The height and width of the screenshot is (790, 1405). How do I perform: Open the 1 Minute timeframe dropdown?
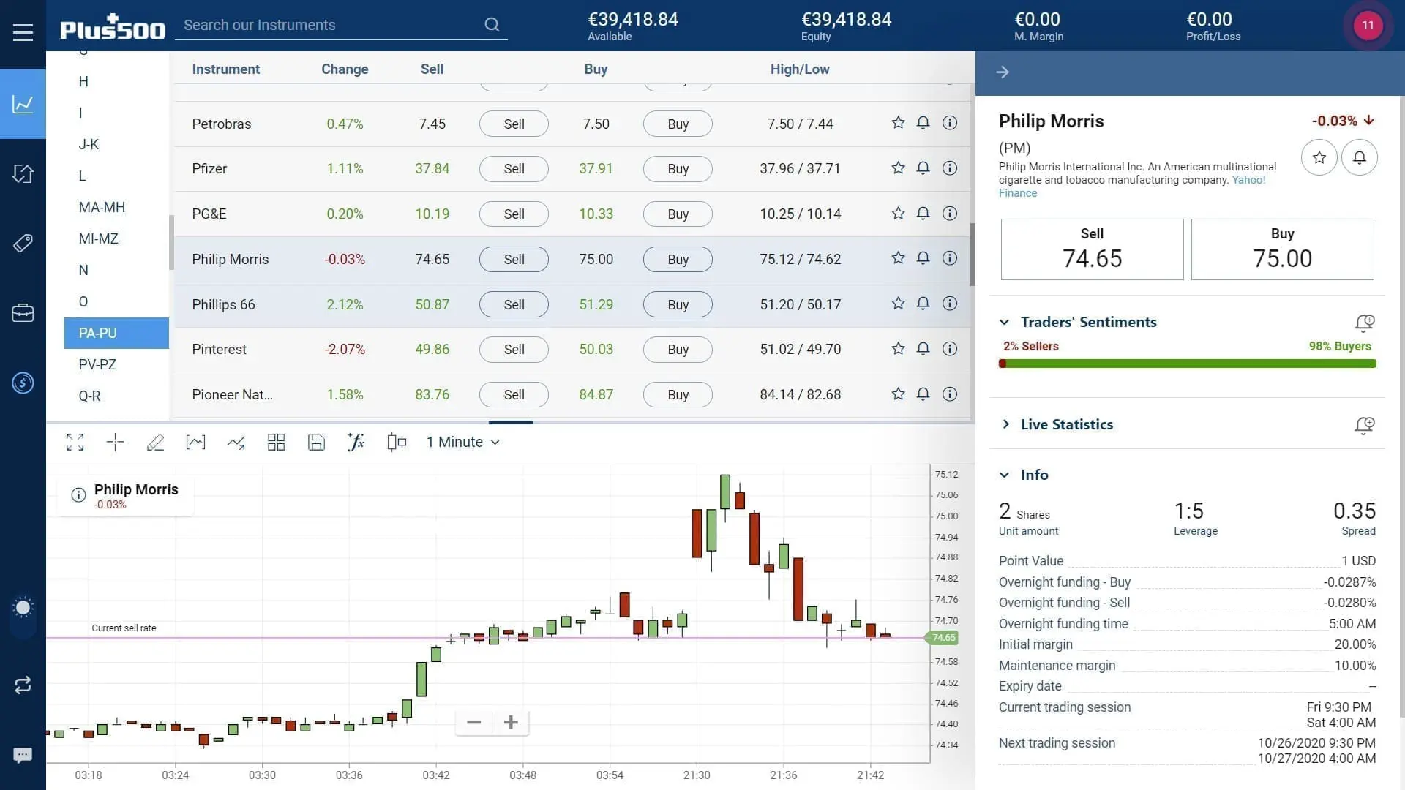[463, 442]
